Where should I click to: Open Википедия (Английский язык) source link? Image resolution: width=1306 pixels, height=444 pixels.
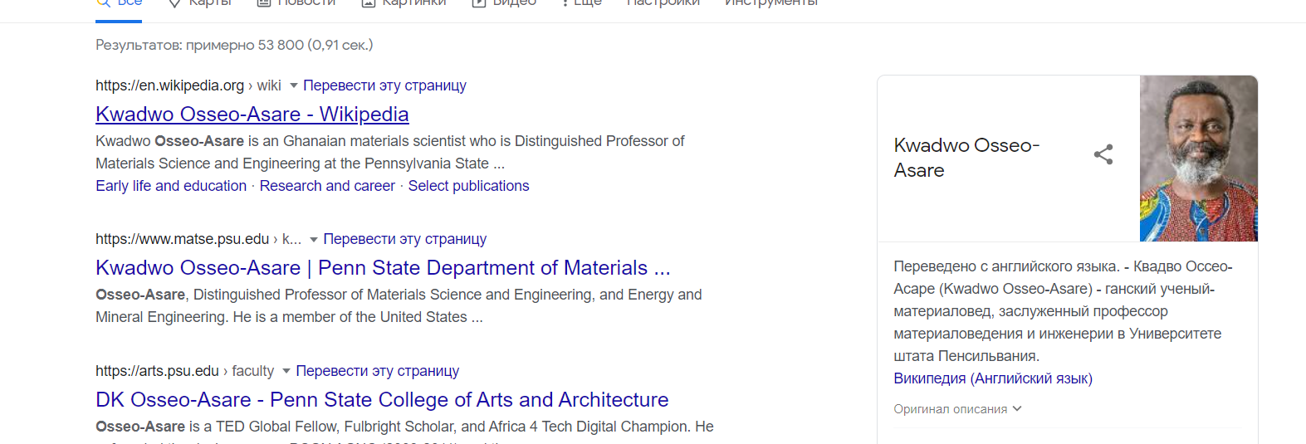tap(993, 378)
